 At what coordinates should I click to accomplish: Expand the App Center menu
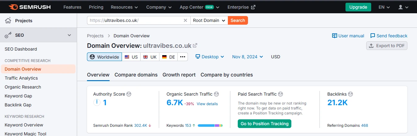click(x=199, y=7)
